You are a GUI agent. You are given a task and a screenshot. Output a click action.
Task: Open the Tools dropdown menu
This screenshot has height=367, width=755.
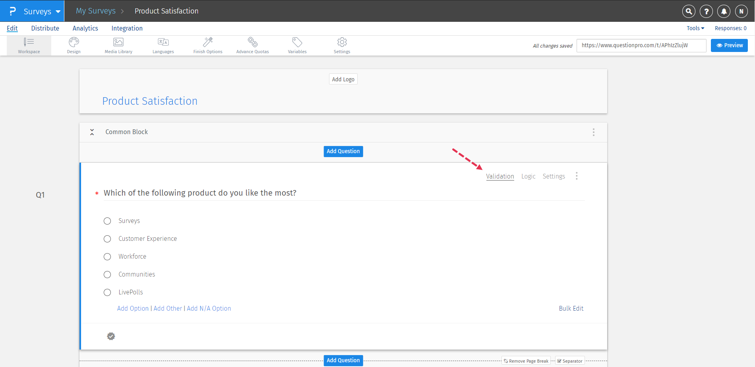(695, 28)
